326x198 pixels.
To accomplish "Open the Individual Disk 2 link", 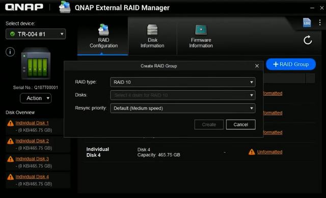I will point(32,141).
